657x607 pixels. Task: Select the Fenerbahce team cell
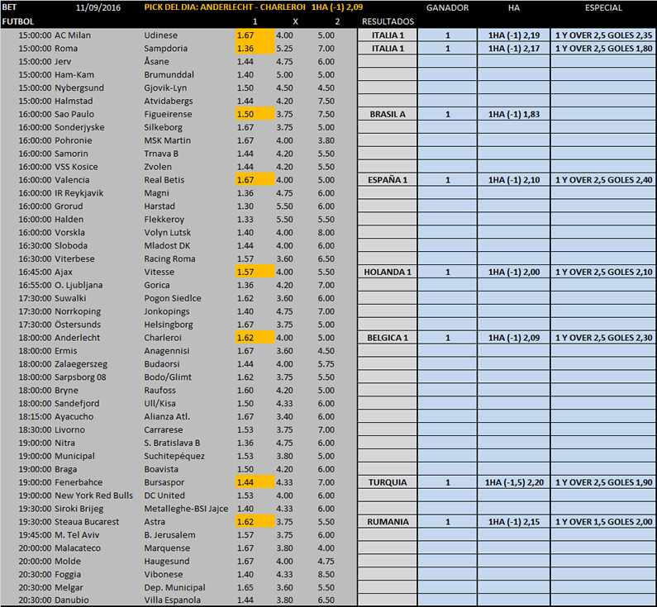click(x=79, y=482)
